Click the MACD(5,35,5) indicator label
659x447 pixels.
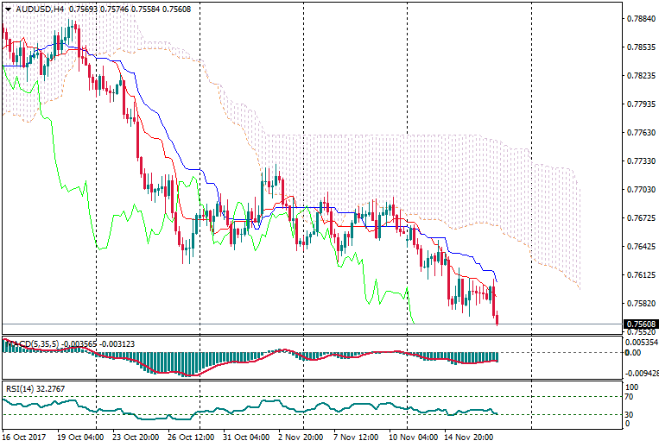click(x=31, y=344)
